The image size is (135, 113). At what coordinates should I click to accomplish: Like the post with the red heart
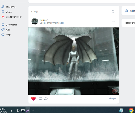click(33, 99)
